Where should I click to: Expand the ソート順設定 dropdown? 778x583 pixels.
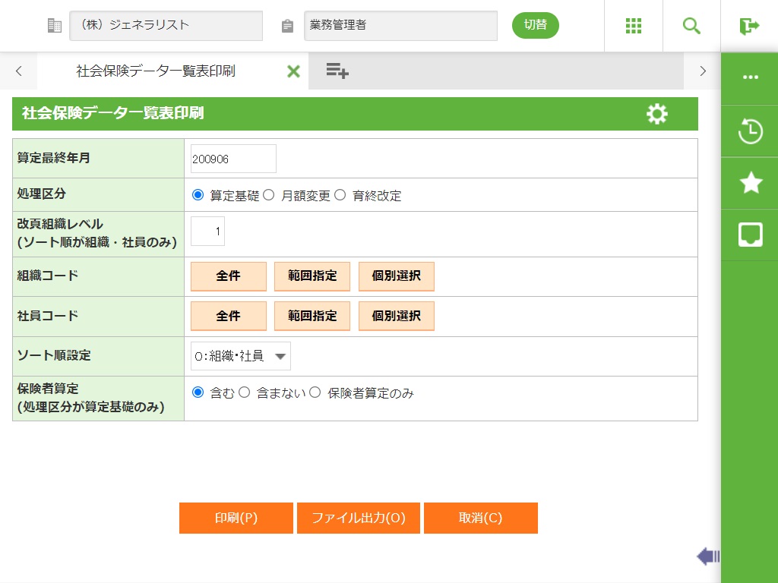click(240, 356)
